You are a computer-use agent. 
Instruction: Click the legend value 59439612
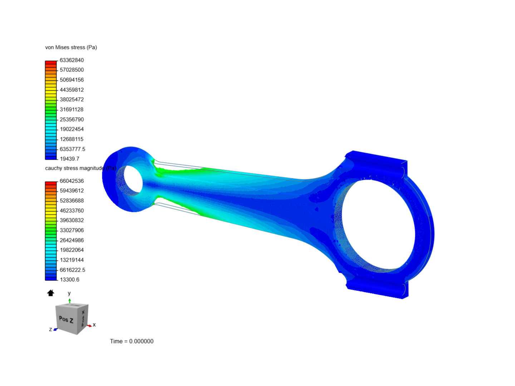(x=72, y=190)
